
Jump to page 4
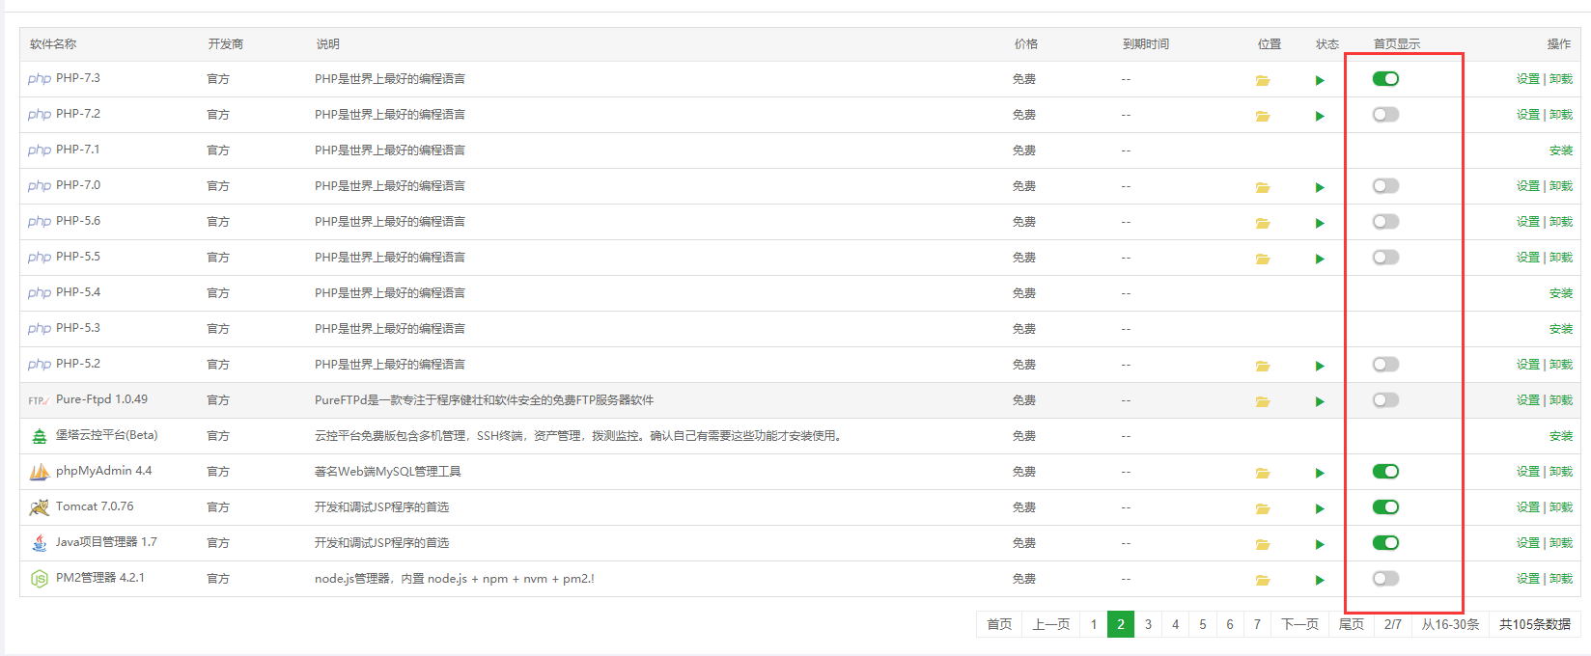coord(1175,624)
